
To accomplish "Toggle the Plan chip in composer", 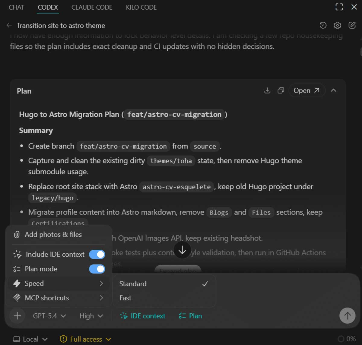I will pyautogui.click(x=190, y=316).
